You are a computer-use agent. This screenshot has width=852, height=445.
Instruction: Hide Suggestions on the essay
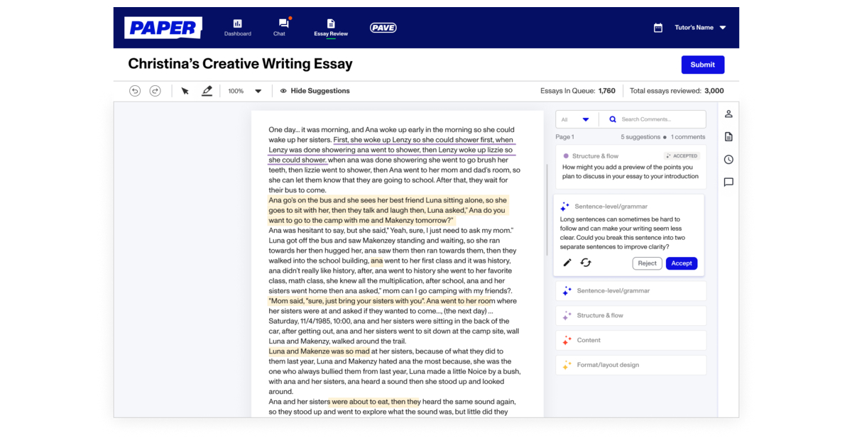(x=315, y=91)
